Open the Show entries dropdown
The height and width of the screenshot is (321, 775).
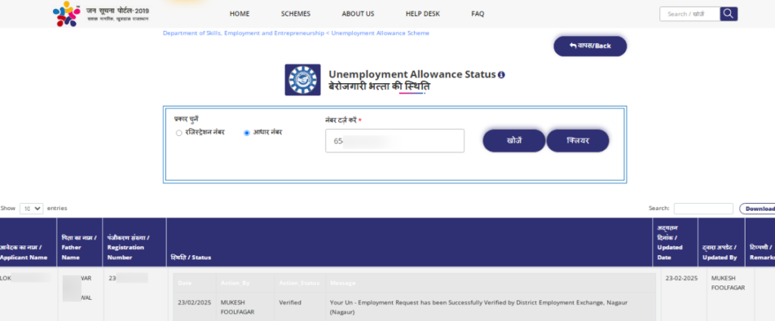tap(32, 208)
